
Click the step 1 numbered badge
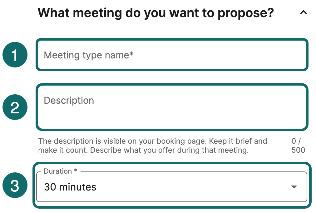(x=15, y=55)
